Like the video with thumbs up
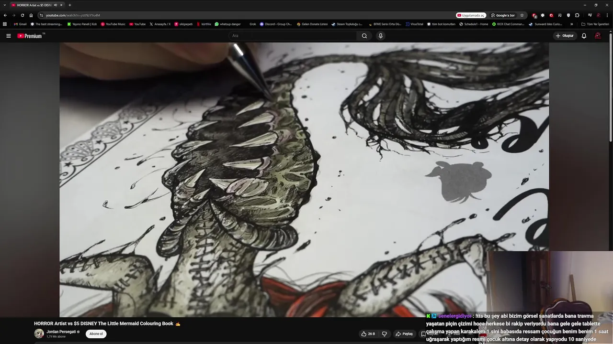The width and height of the screenshot is (613, 344). tap(368, 334)
